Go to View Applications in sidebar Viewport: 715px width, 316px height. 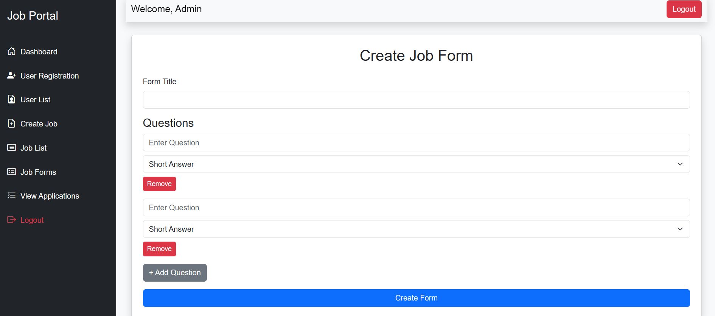(x=50, y=196)
